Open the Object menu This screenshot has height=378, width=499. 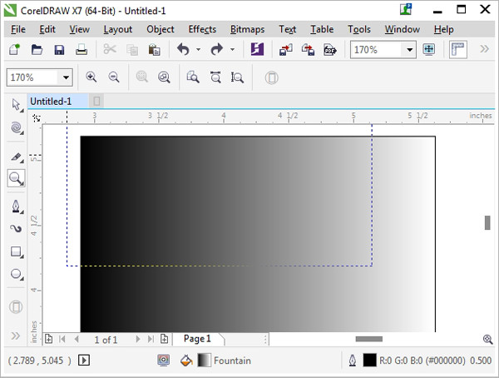(x=160, y=29)
